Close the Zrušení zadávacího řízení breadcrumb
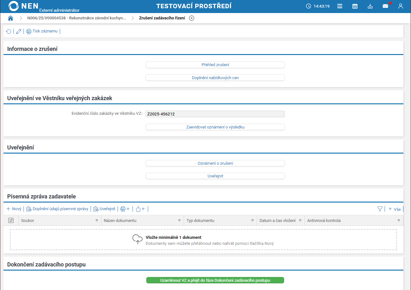This screenshot has width=411, height=290. click(x=192, y=18)
